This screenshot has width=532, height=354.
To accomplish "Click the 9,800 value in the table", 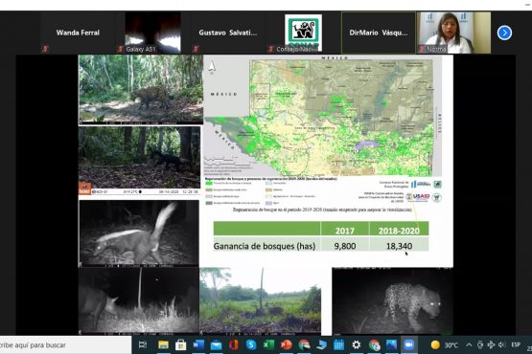I will click(345, 246).
